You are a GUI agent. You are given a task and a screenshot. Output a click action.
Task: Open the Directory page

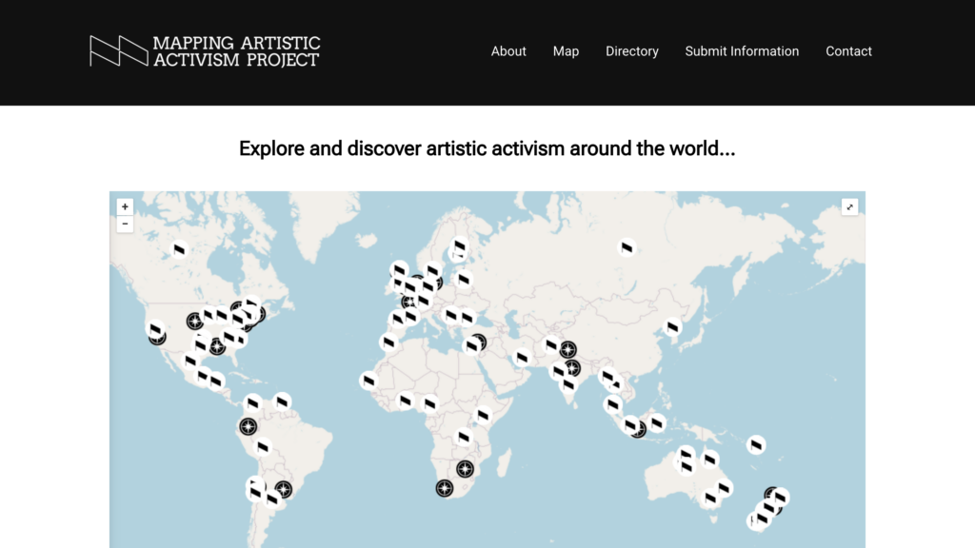[631, 51]
